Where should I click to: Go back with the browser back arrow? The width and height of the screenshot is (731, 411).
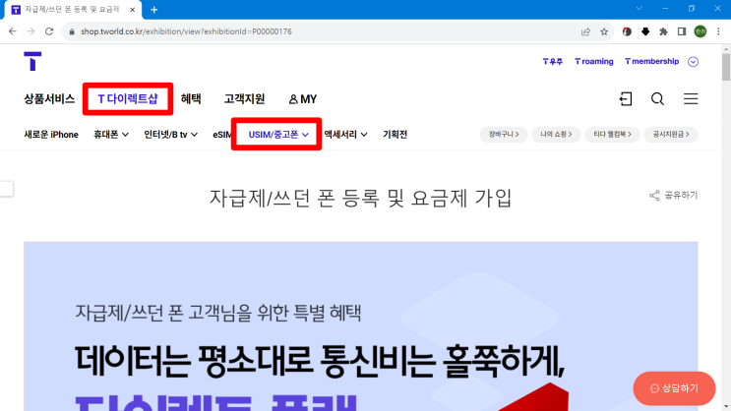pos(13,31)
